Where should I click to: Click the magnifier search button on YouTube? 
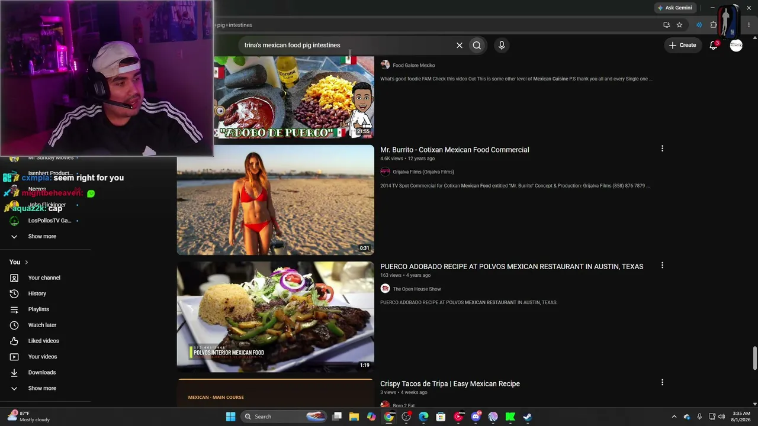point(477,45)
